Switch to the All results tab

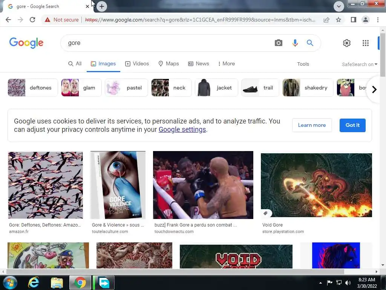click(75, 63)
